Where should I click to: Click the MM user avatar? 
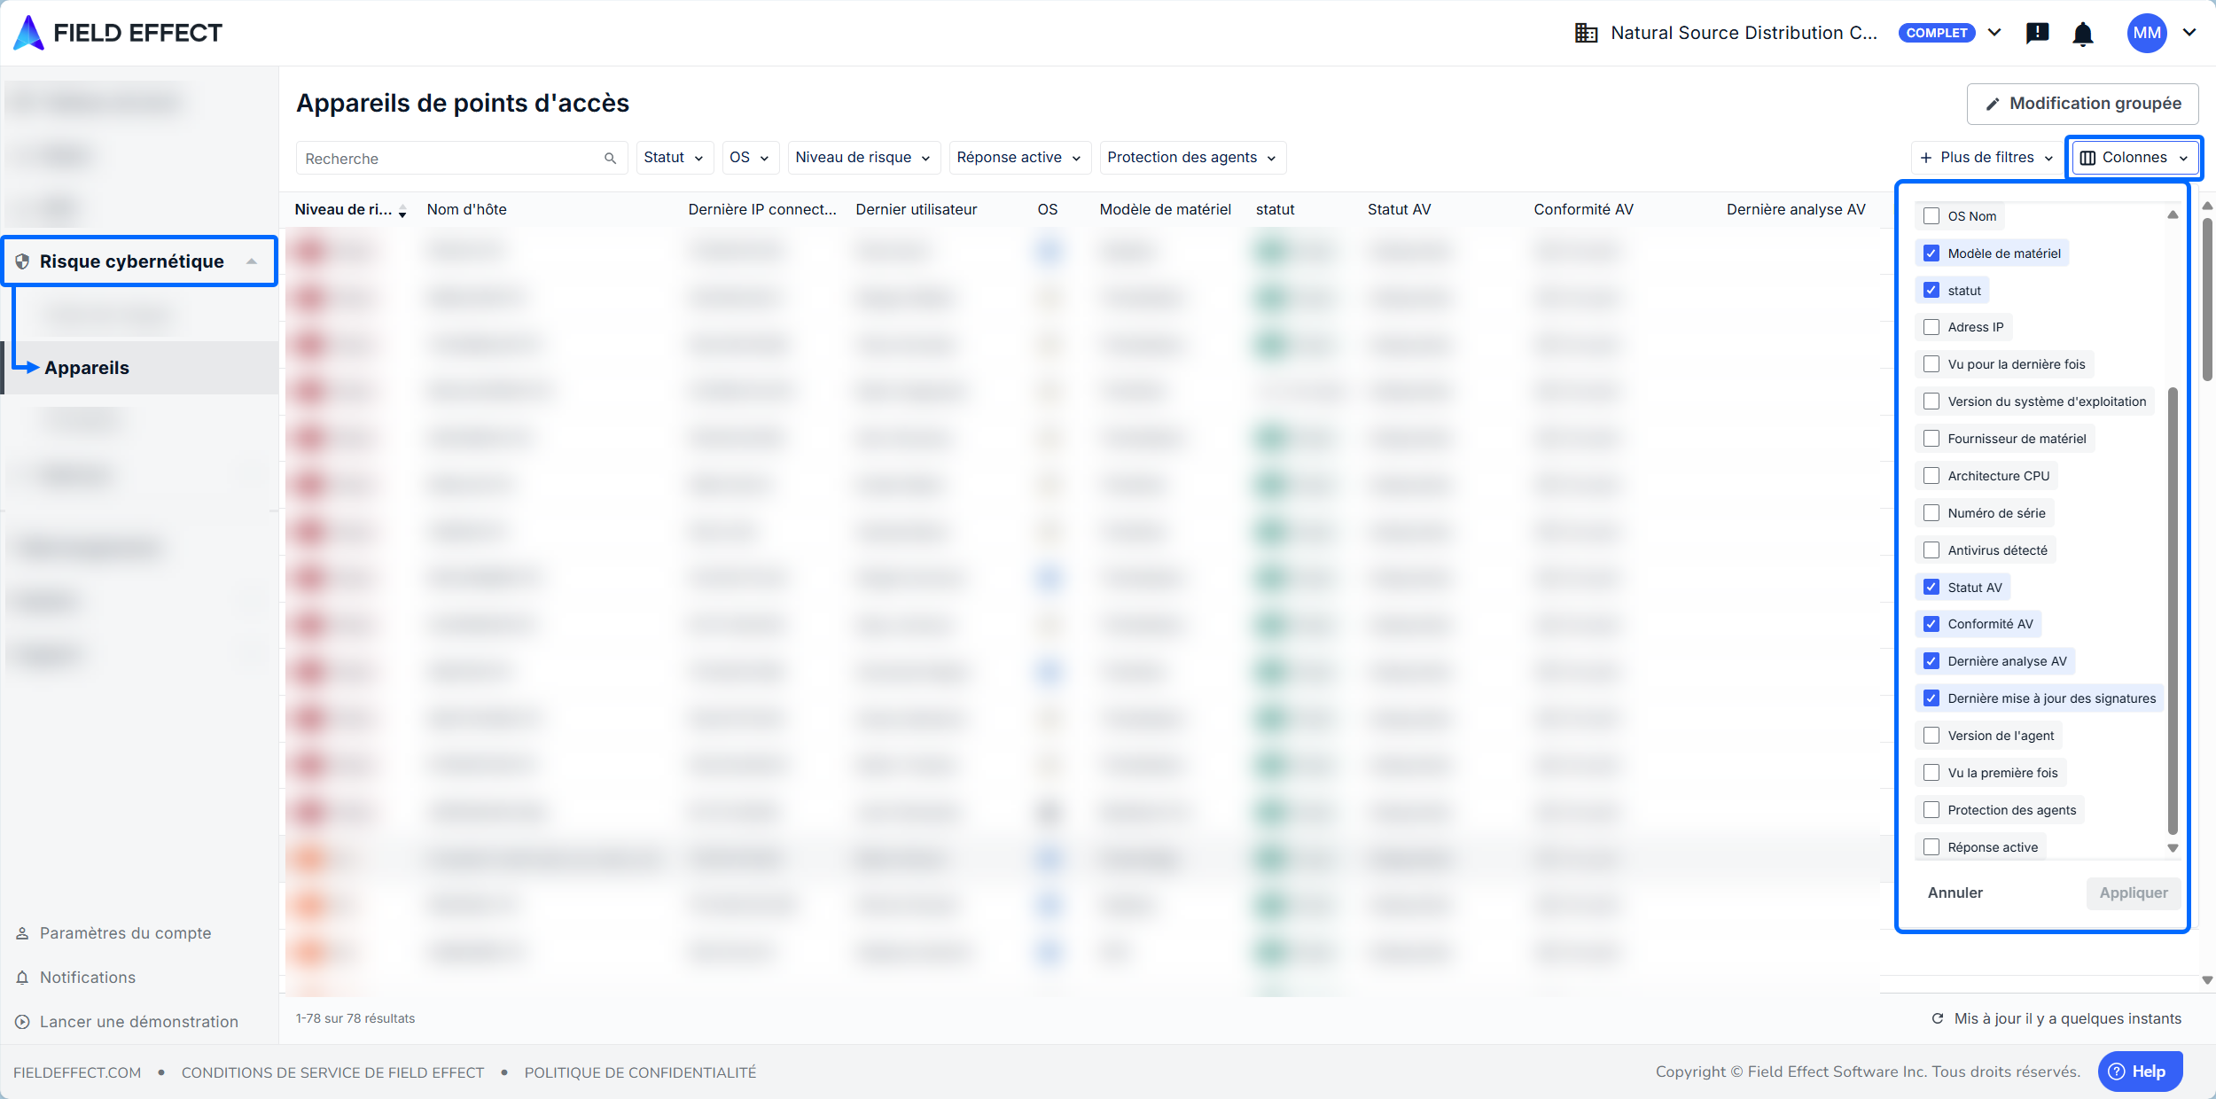2146,33
